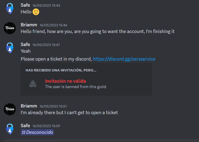The height and width of the screenshot is (142, 199).
Task: Click the poop icon in invalid invite
Action: (33, 84)
